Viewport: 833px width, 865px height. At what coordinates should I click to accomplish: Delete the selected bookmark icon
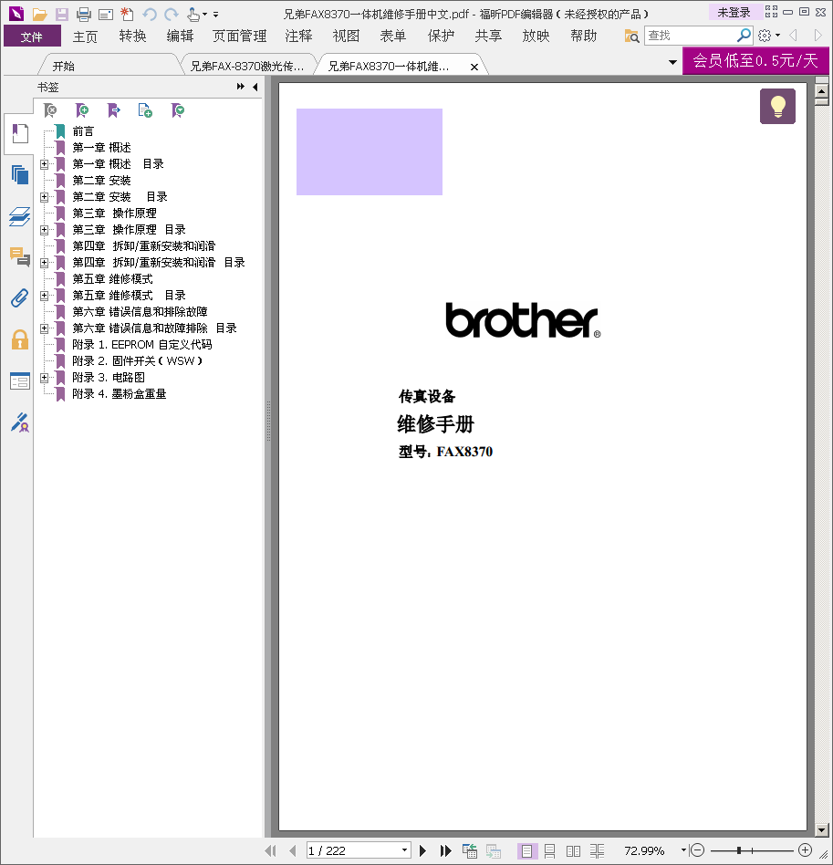point(50,110)
